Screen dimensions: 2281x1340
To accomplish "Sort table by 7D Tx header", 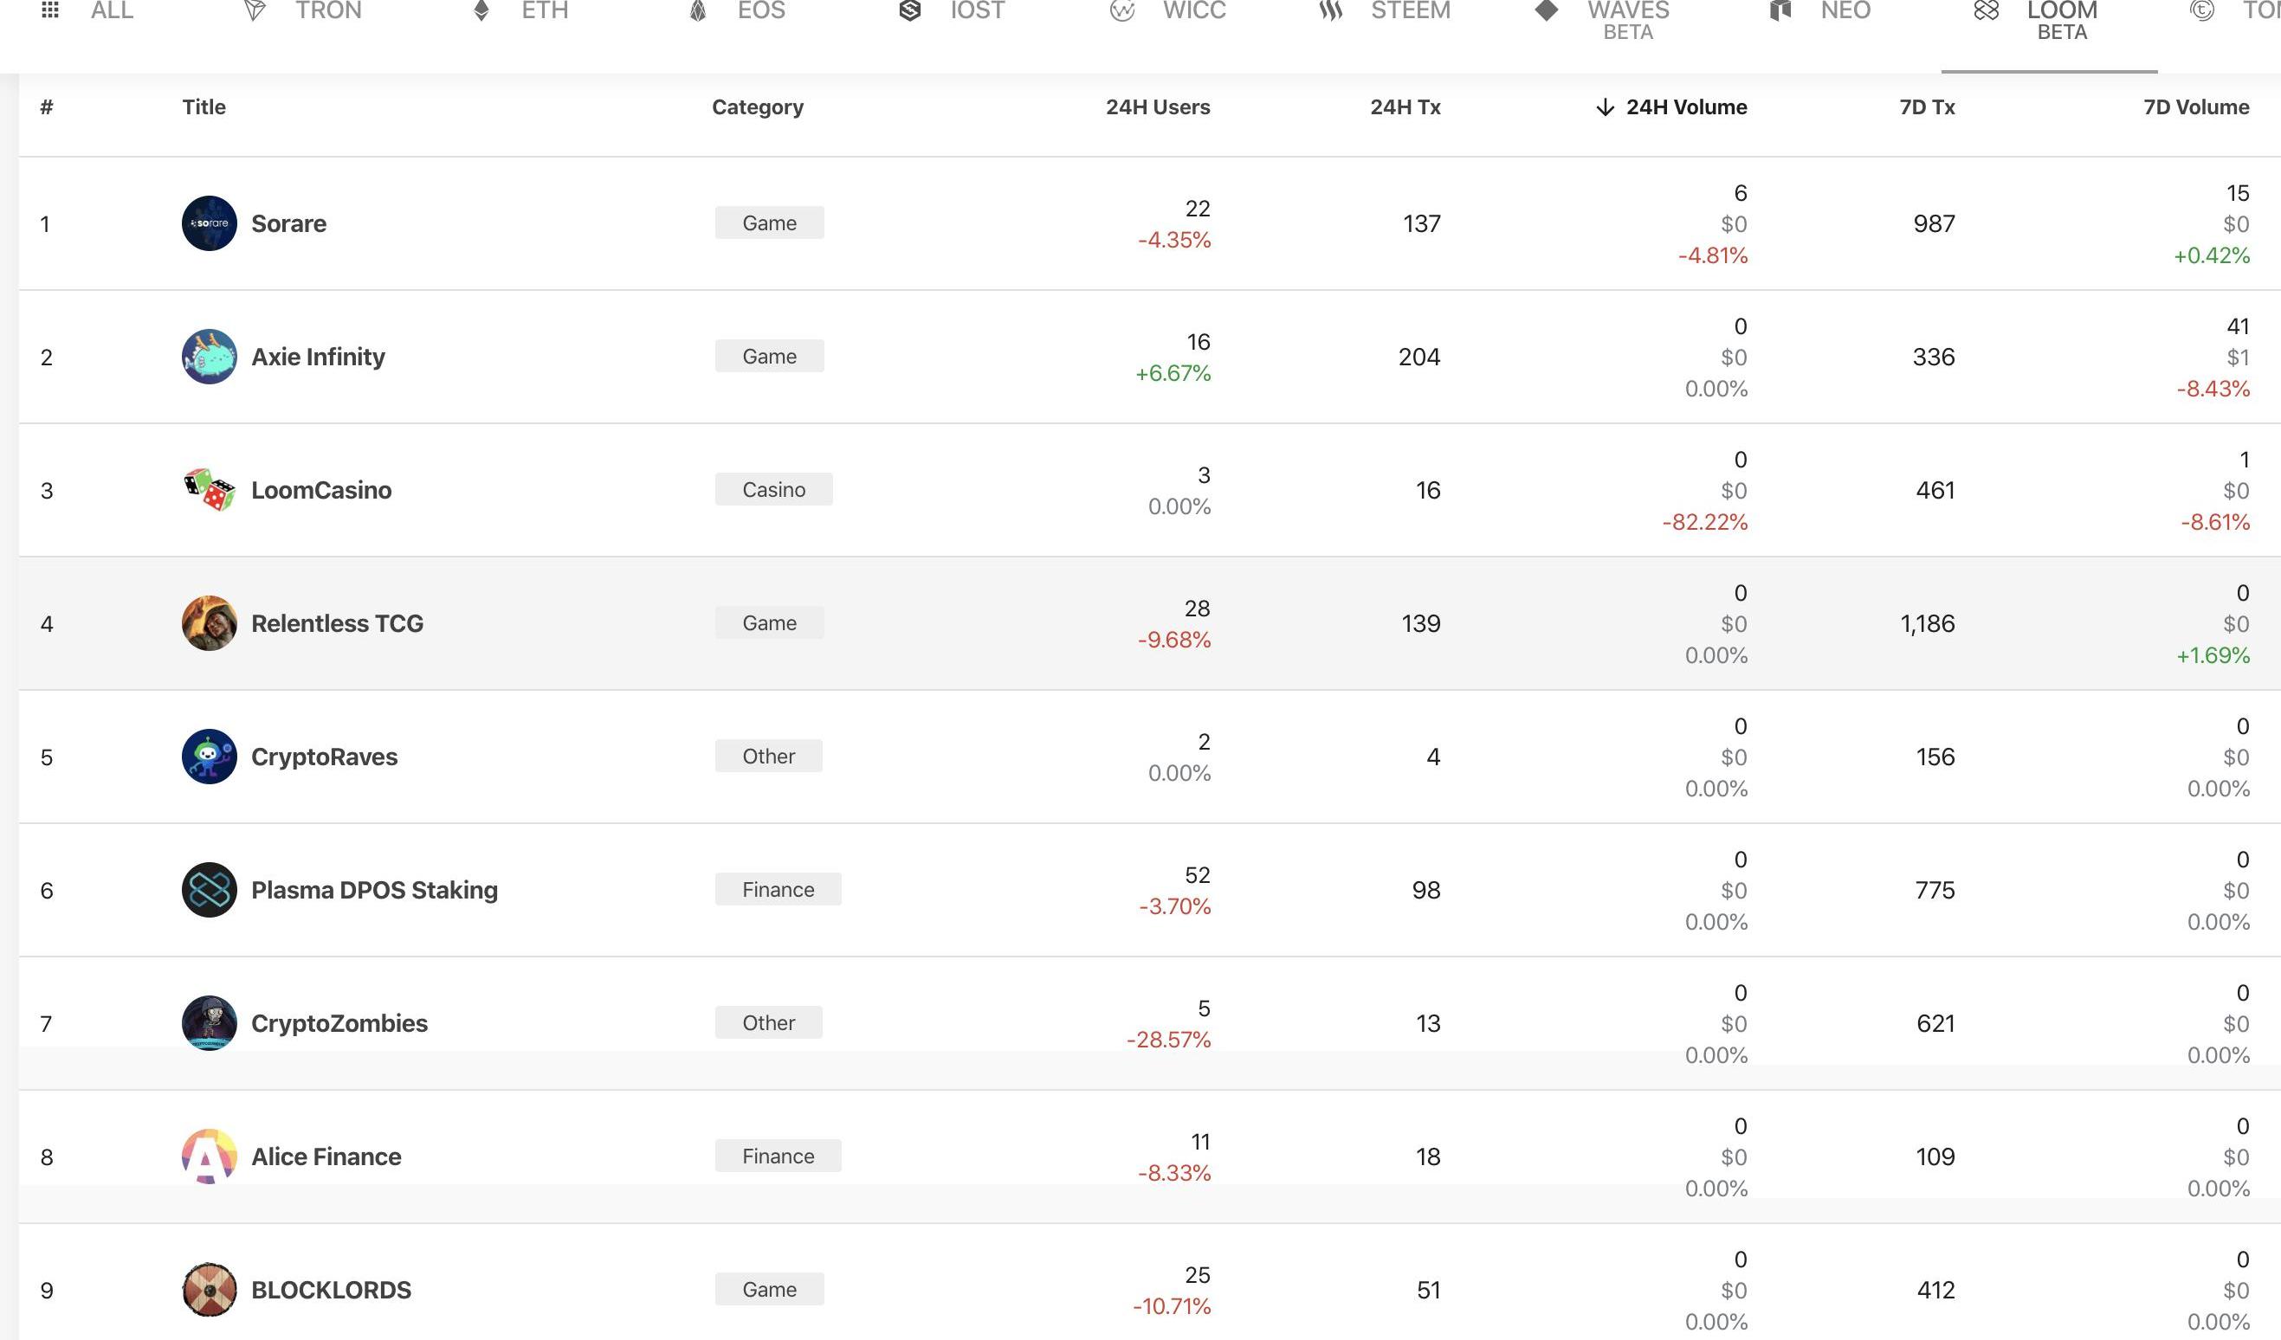I will tap(1926, 106).
